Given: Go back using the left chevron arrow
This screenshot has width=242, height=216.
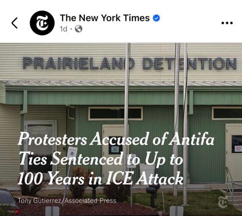Looking at the screenshot, I should pyautogui.click(x=15, y=23).
